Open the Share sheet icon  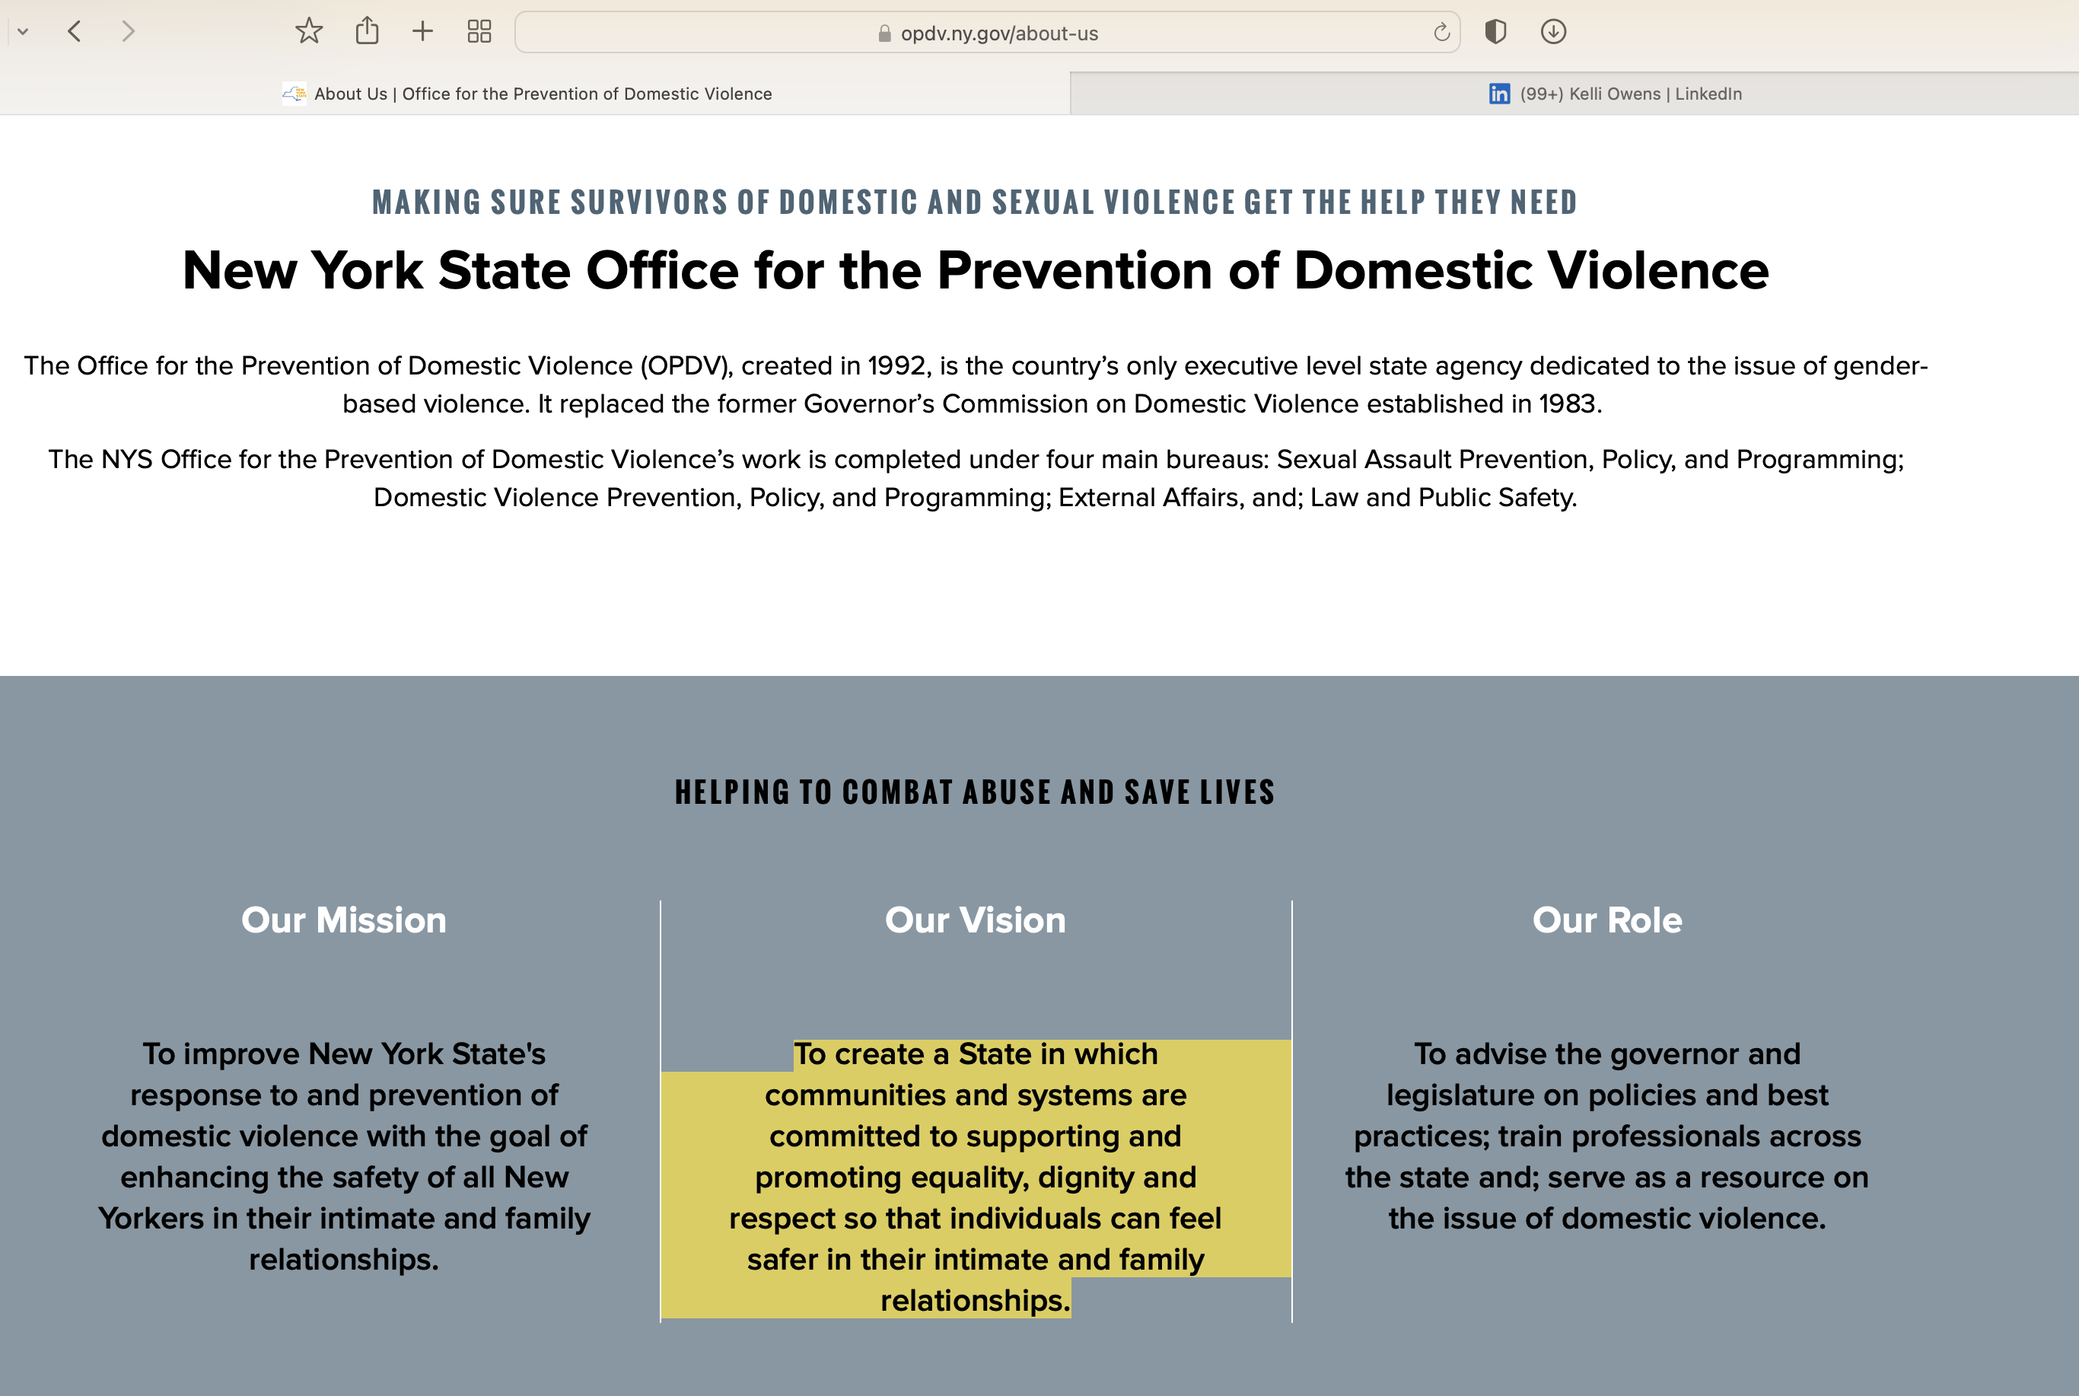point(367,32)
